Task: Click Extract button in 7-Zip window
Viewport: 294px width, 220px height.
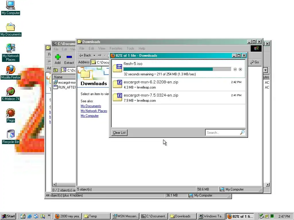Action: (x=69, y=59)
